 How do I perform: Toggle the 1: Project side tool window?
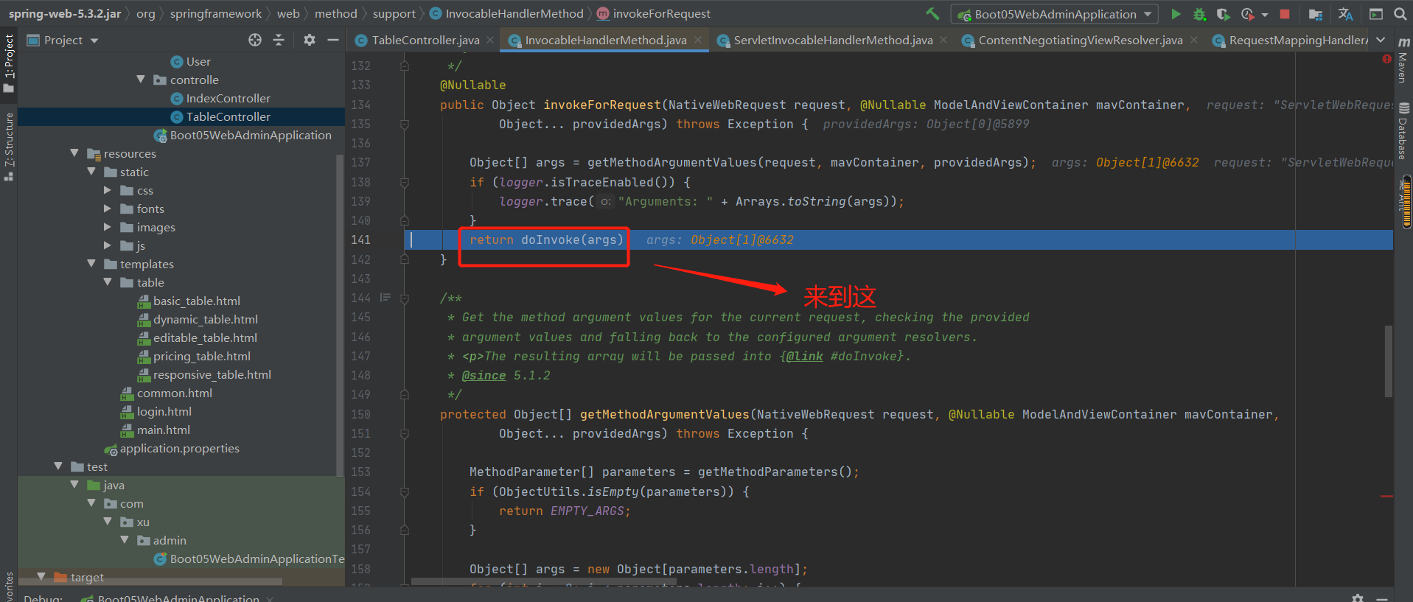click(x=9, y=63)
